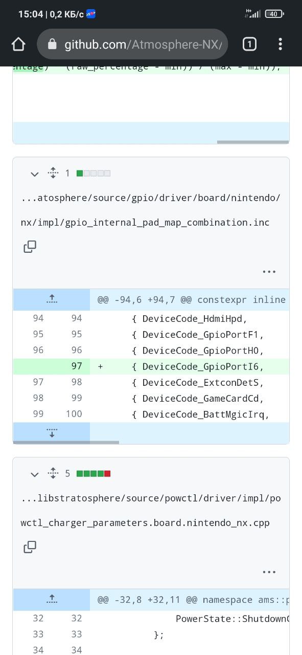This screenshot has width=302, height=655.
Task: Click the horizontal scrollbar of top diff
Action: 253,142
